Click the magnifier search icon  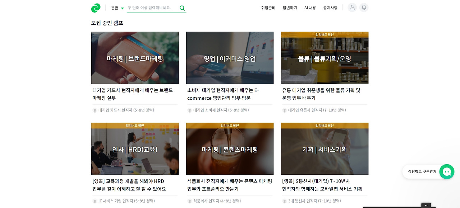pyautogui.click(x=182, y=8)
